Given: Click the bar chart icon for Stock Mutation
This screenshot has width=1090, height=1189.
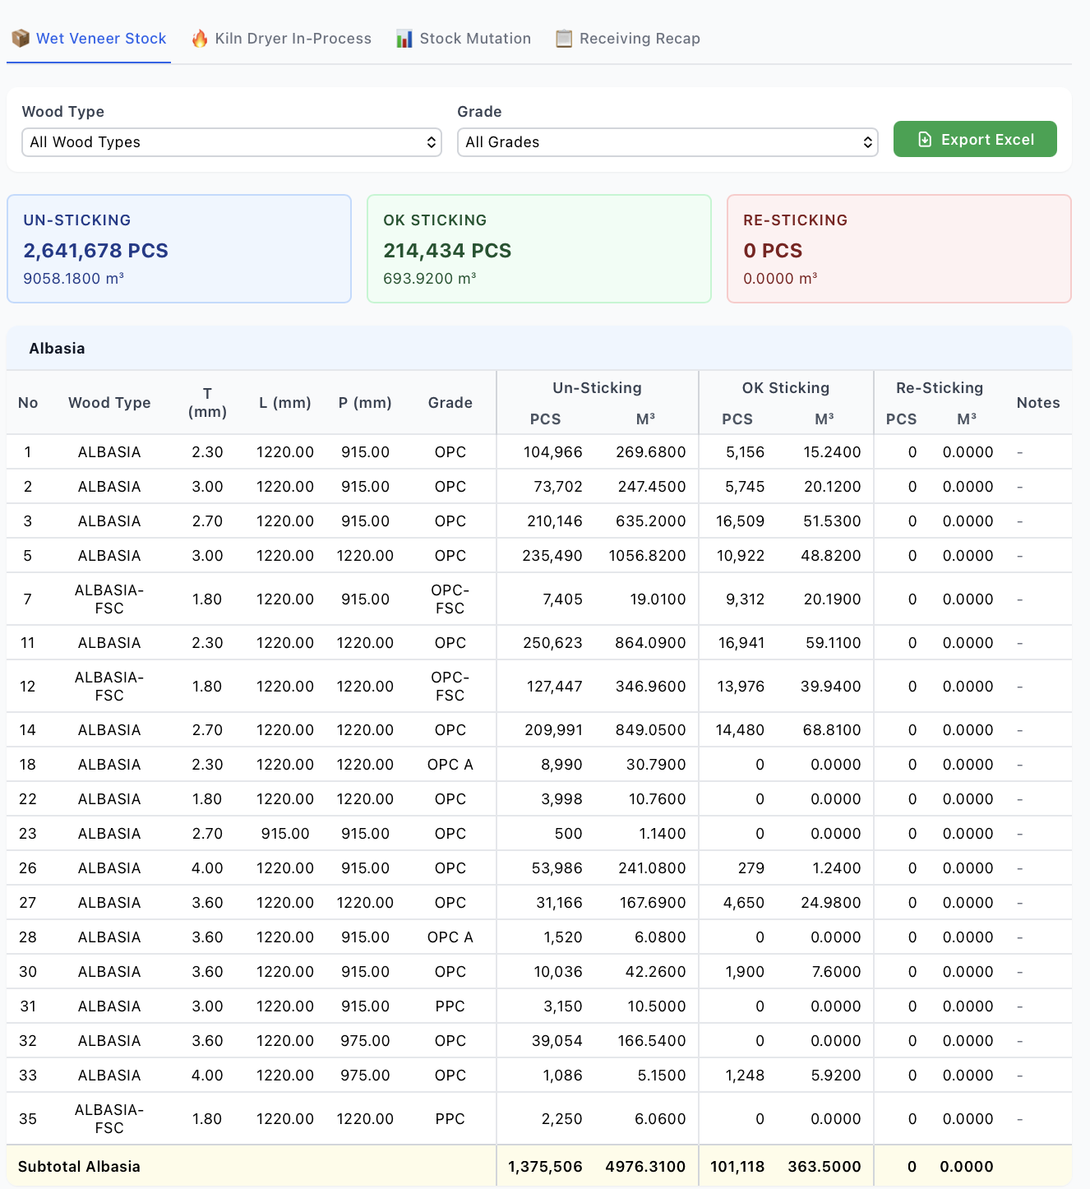Looking at the screenshot, I should tap(404, 39).
